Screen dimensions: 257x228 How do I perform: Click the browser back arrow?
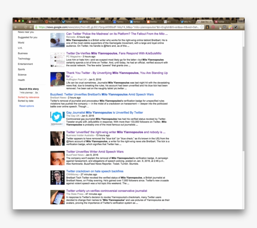click(x=16, y=27)
